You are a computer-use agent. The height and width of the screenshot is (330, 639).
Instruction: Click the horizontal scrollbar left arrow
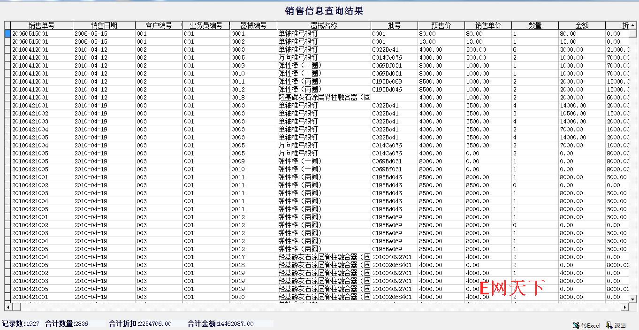coord(8,307)
